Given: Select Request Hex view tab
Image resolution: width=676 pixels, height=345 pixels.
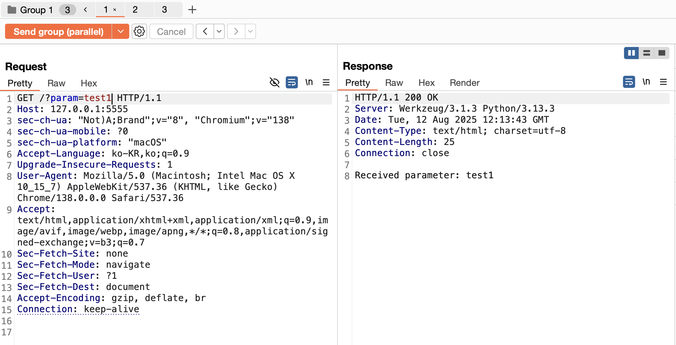Looking at the screenshot, I should (89, 83).
